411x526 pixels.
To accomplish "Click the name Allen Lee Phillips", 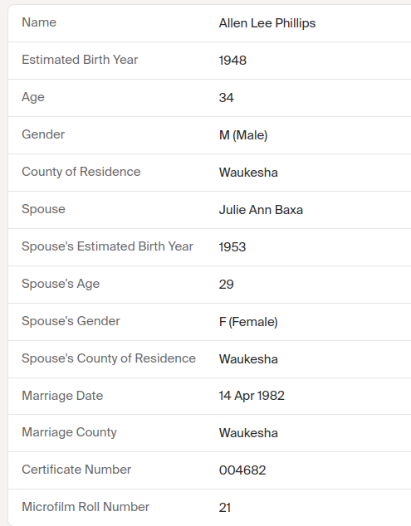I will 267,23.
